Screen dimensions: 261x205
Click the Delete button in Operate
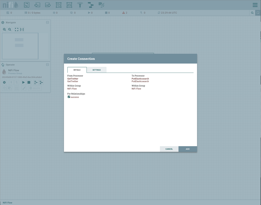pyautogui.click(x=35, y=88)
